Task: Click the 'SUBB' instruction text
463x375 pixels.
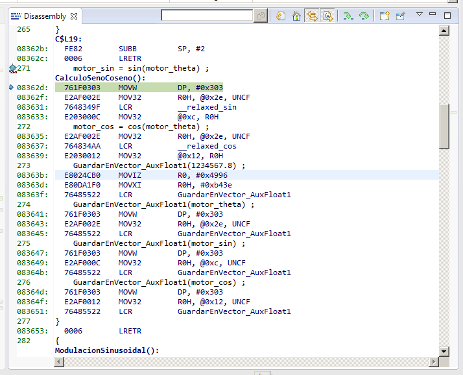Action: point(128,49)
